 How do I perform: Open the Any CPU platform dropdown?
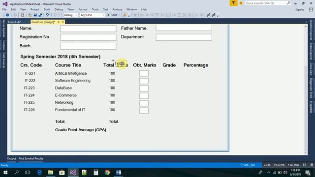pos(93,15)
